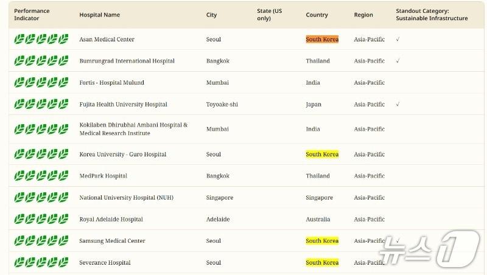
Task: Click the Country column header
Action: click(x=317, y=15)
